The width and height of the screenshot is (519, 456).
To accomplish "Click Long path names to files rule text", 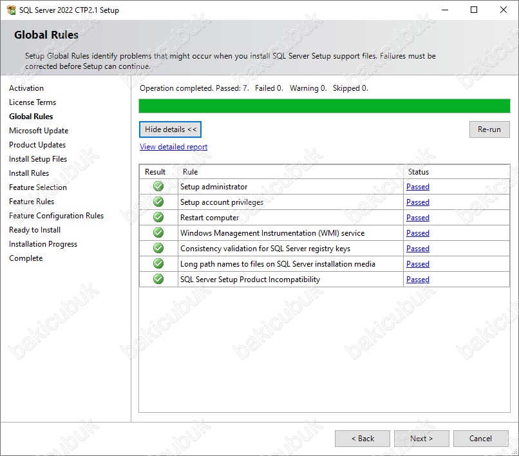I will pyautogui.click(x=278, y=264).
